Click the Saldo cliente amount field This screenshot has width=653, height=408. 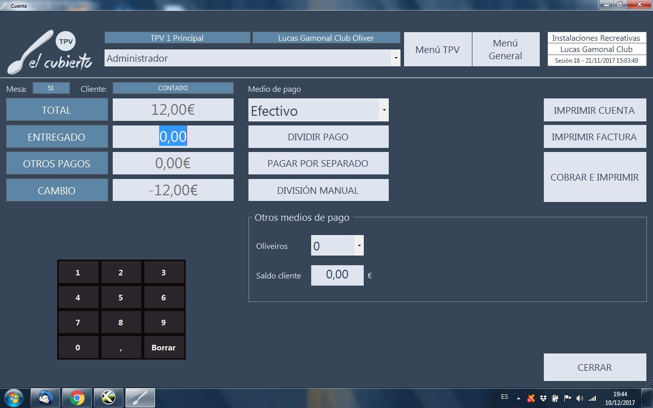[337, 275]
